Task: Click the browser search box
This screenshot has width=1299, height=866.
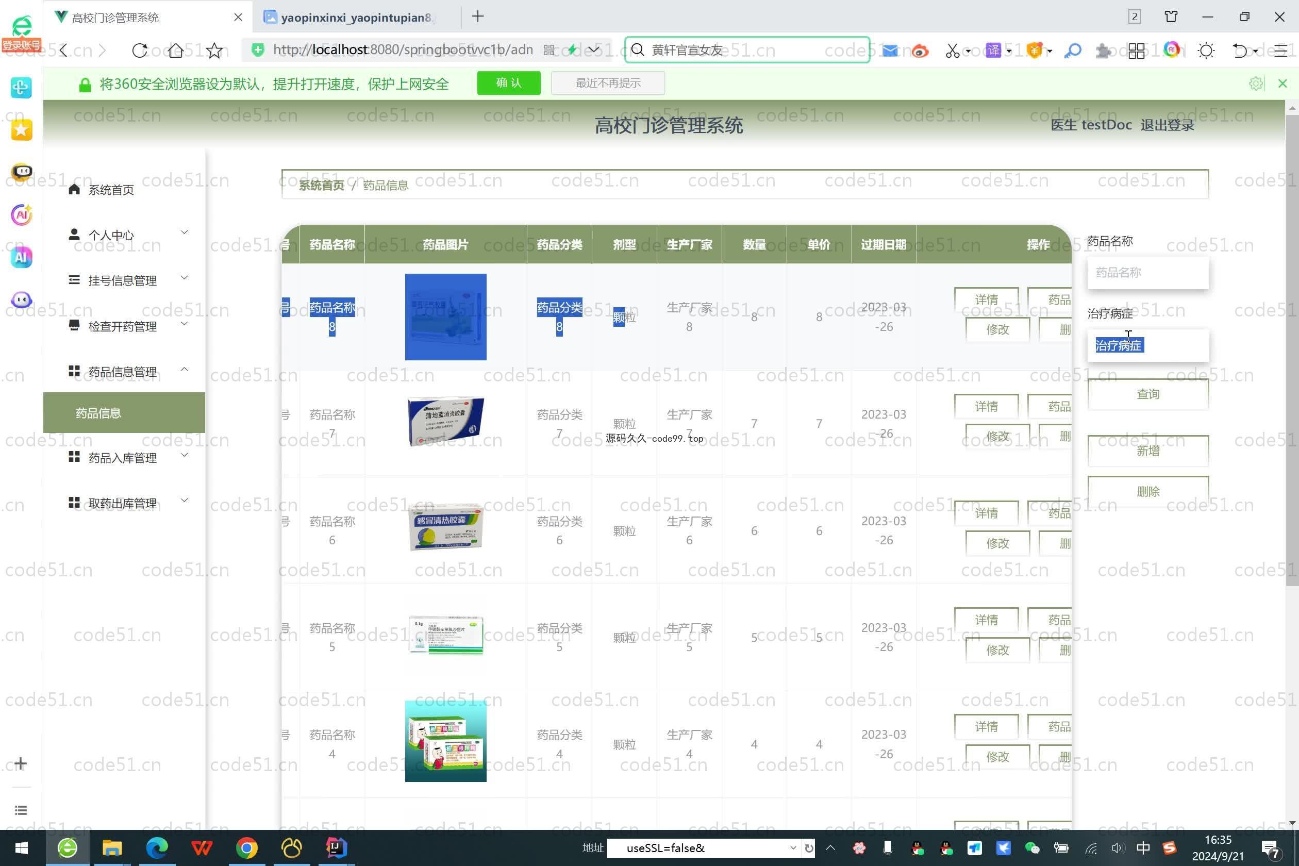Action: 747,51
